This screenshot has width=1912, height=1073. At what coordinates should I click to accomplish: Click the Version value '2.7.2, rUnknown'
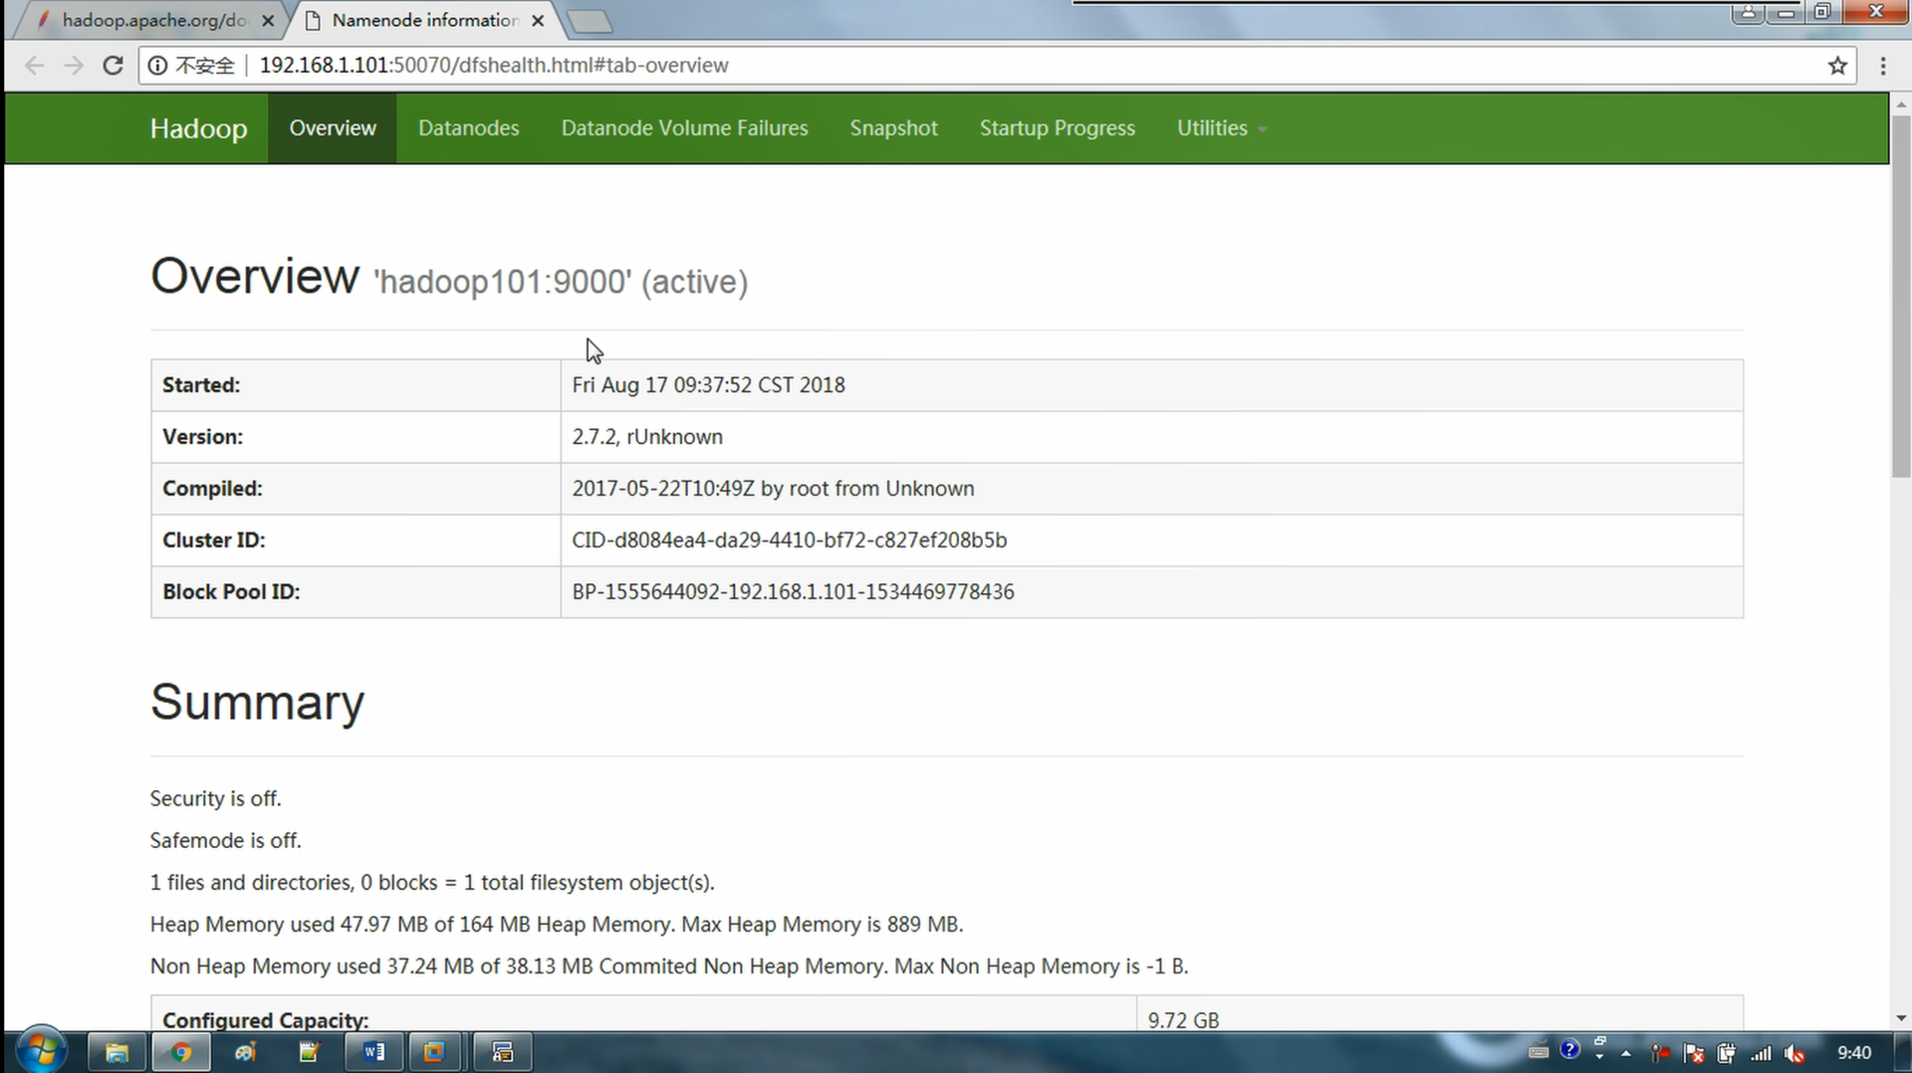(x=647, y=437)
